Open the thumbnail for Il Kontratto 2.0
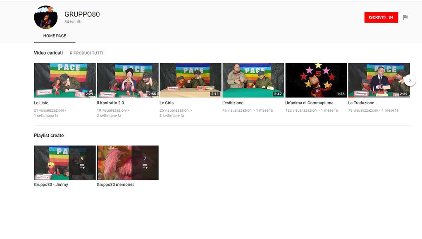The width and height of the screenshot is (422, 239). click(127, 80)
